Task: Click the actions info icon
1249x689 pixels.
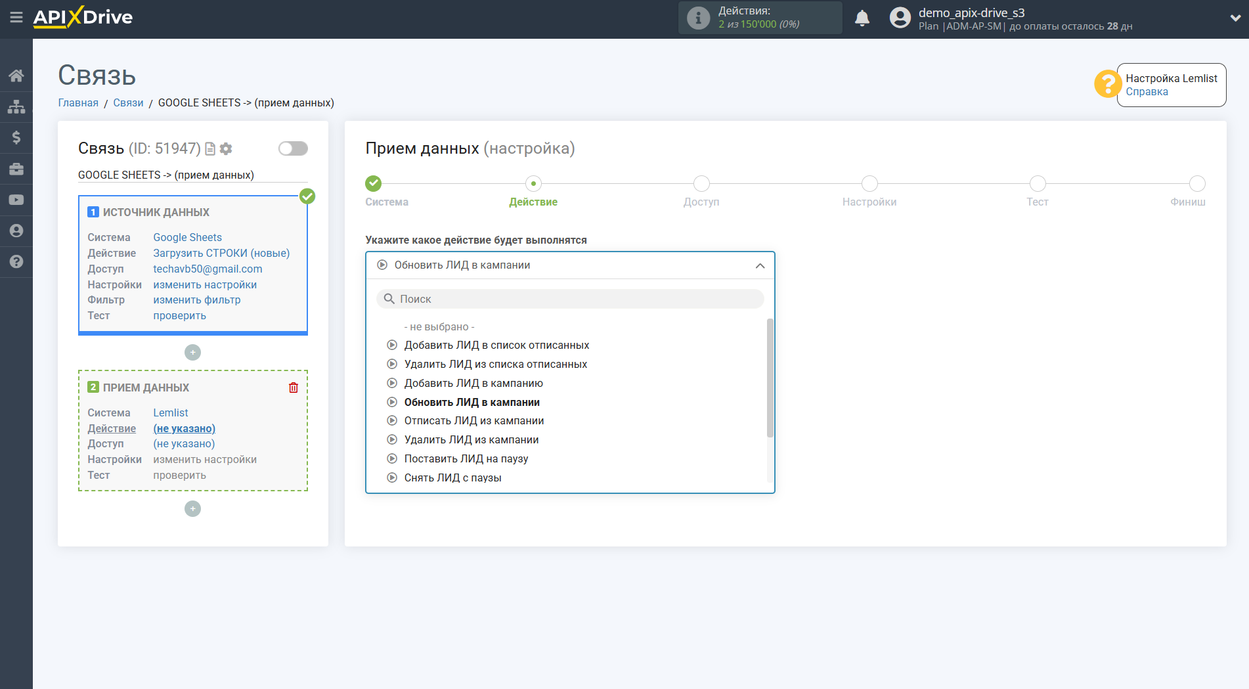Action: click(698, 18)
